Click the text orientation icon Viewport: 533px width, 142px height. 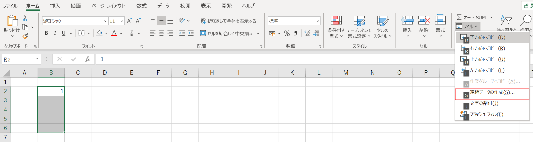tap(182, 20)
